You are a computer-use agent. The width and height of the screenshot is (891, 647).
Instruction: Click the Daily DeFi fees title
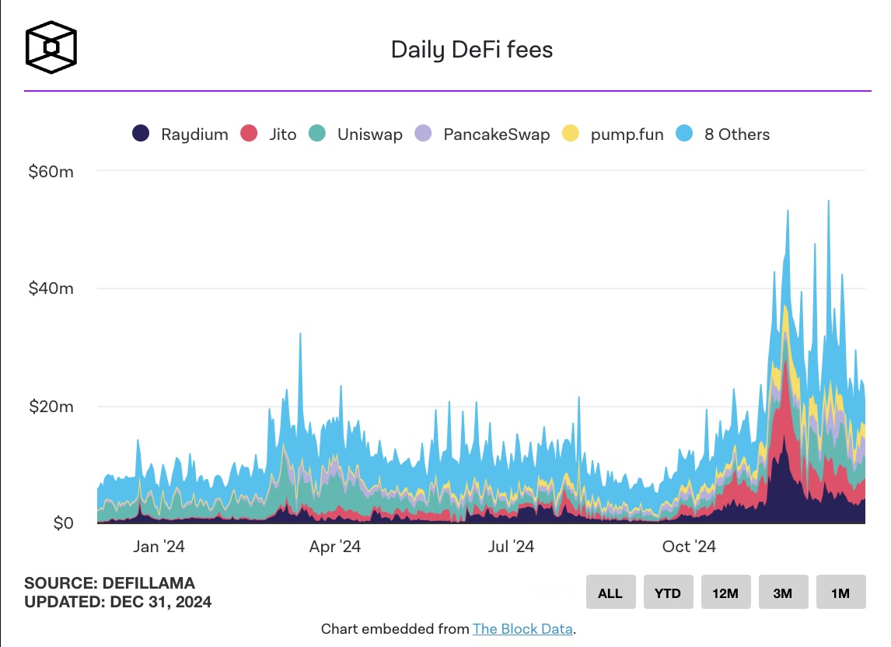pos(472,50)
